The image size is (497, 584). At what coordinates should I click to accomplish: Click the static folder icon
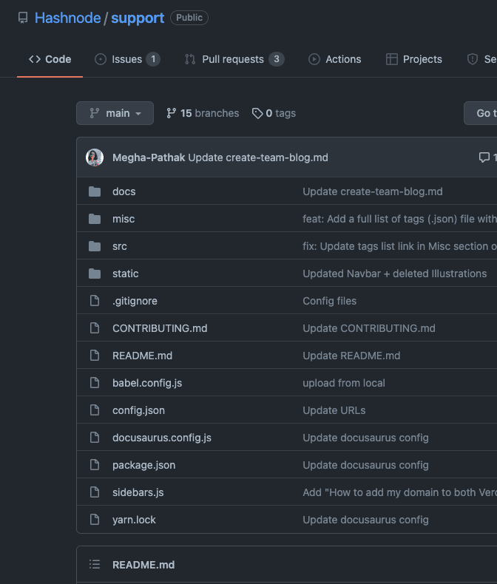(95, 274)
